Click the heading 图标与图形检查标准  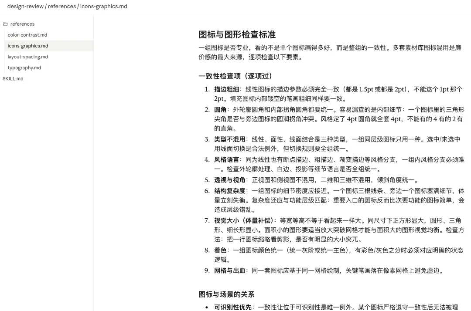237,34
